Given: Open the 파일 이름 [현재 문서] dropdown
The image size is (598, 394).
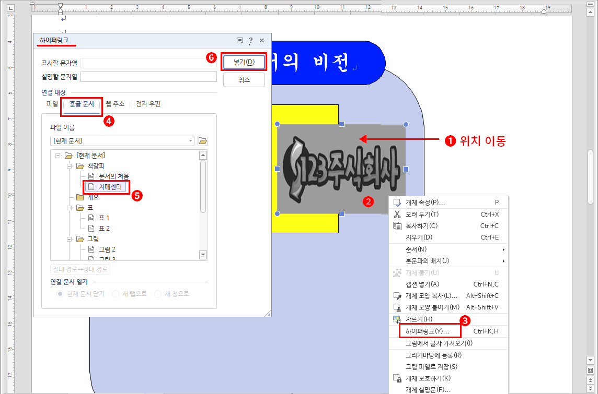Looking at the screenshot, I should tap(122, 141).
